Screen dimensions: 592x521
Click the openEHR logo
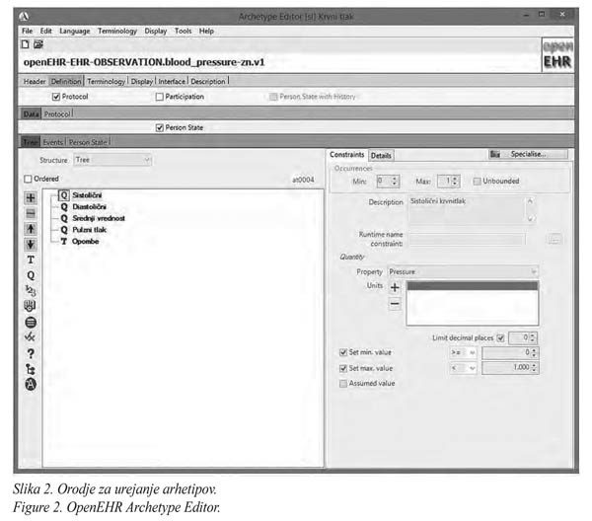click(x=557, y=55)
